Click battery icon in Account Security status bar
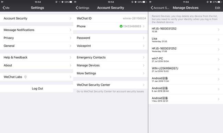This screenshot has width=223, height=133. (144, 2)
